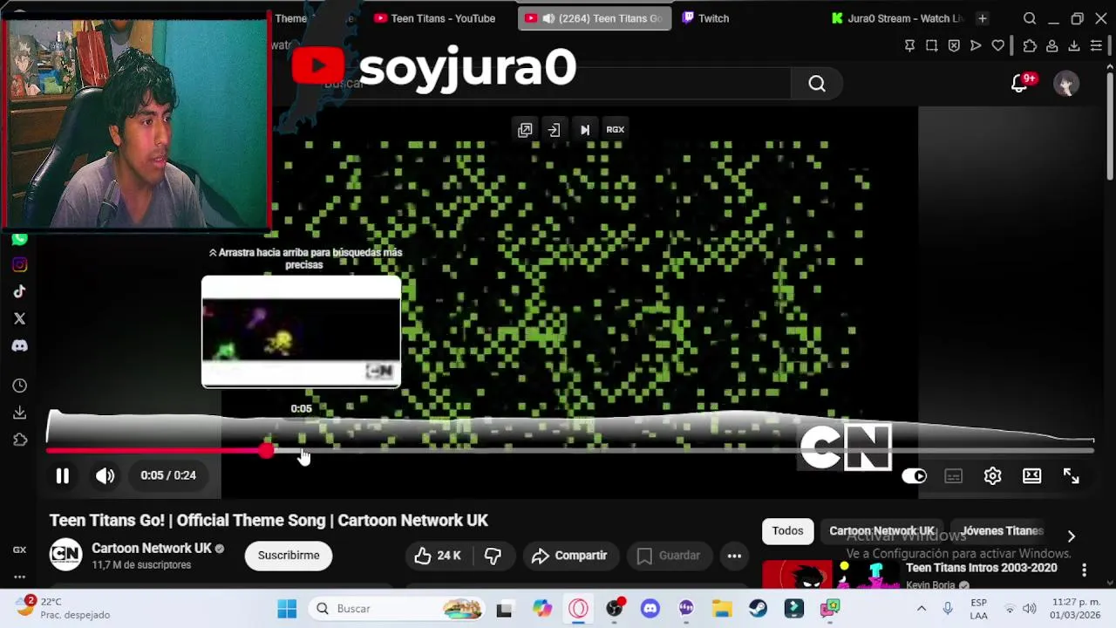Viewport: 1116px width, 628px height.
Task: Click the RGX button above the video
Action: click(x=616, y=130)
